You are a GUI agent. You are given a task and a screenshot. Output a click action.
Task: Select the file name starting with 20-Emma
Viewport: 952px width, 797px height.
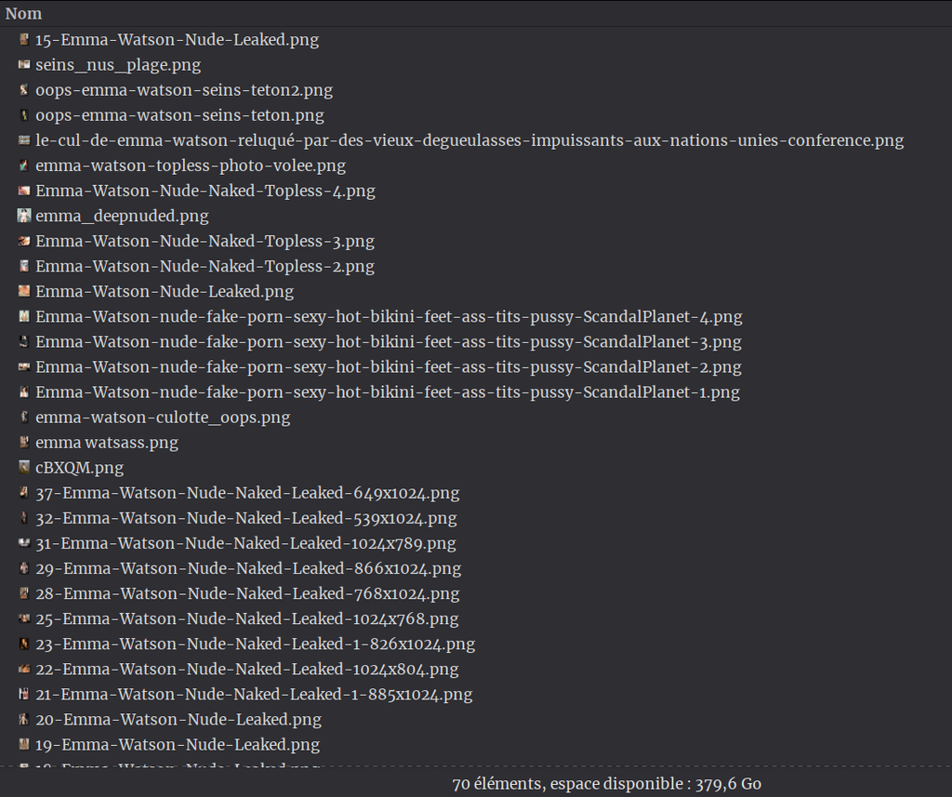(x=178, y=720)
